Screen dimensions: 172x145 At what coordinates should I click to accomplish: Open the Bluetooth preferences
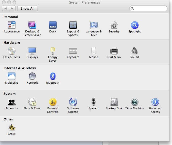pos(53,76)
